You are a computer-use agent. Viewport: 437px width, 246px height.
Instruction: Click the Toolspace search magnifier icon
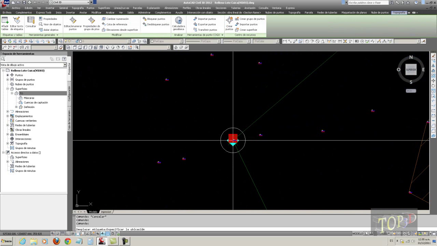coord(3,59)
